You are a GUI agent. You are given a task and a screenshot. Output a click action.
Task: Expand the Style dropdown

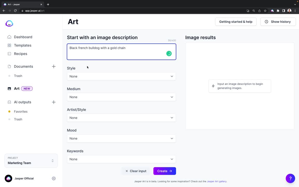(x=121, y=76)
